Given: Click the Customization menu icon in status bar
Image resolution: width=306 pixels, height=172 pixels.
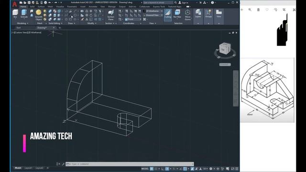Looking at the screenshot, I should point(237,169).
